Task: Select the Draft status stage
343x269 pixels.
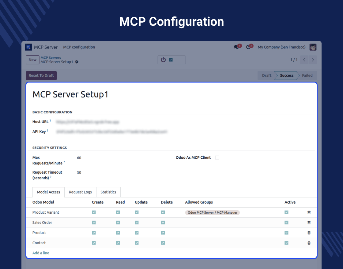Action: click(266, 76)
